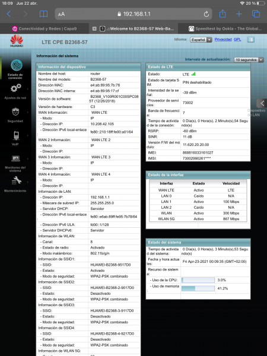Click the Estado de LTE panel header
Viewport: 267px width, 356px height.
click(x=198, y=67)
